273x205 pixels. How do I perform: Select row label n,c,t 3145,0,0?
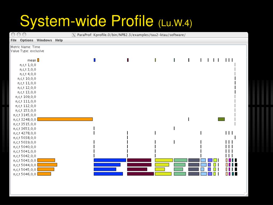(x=25, y=115)
